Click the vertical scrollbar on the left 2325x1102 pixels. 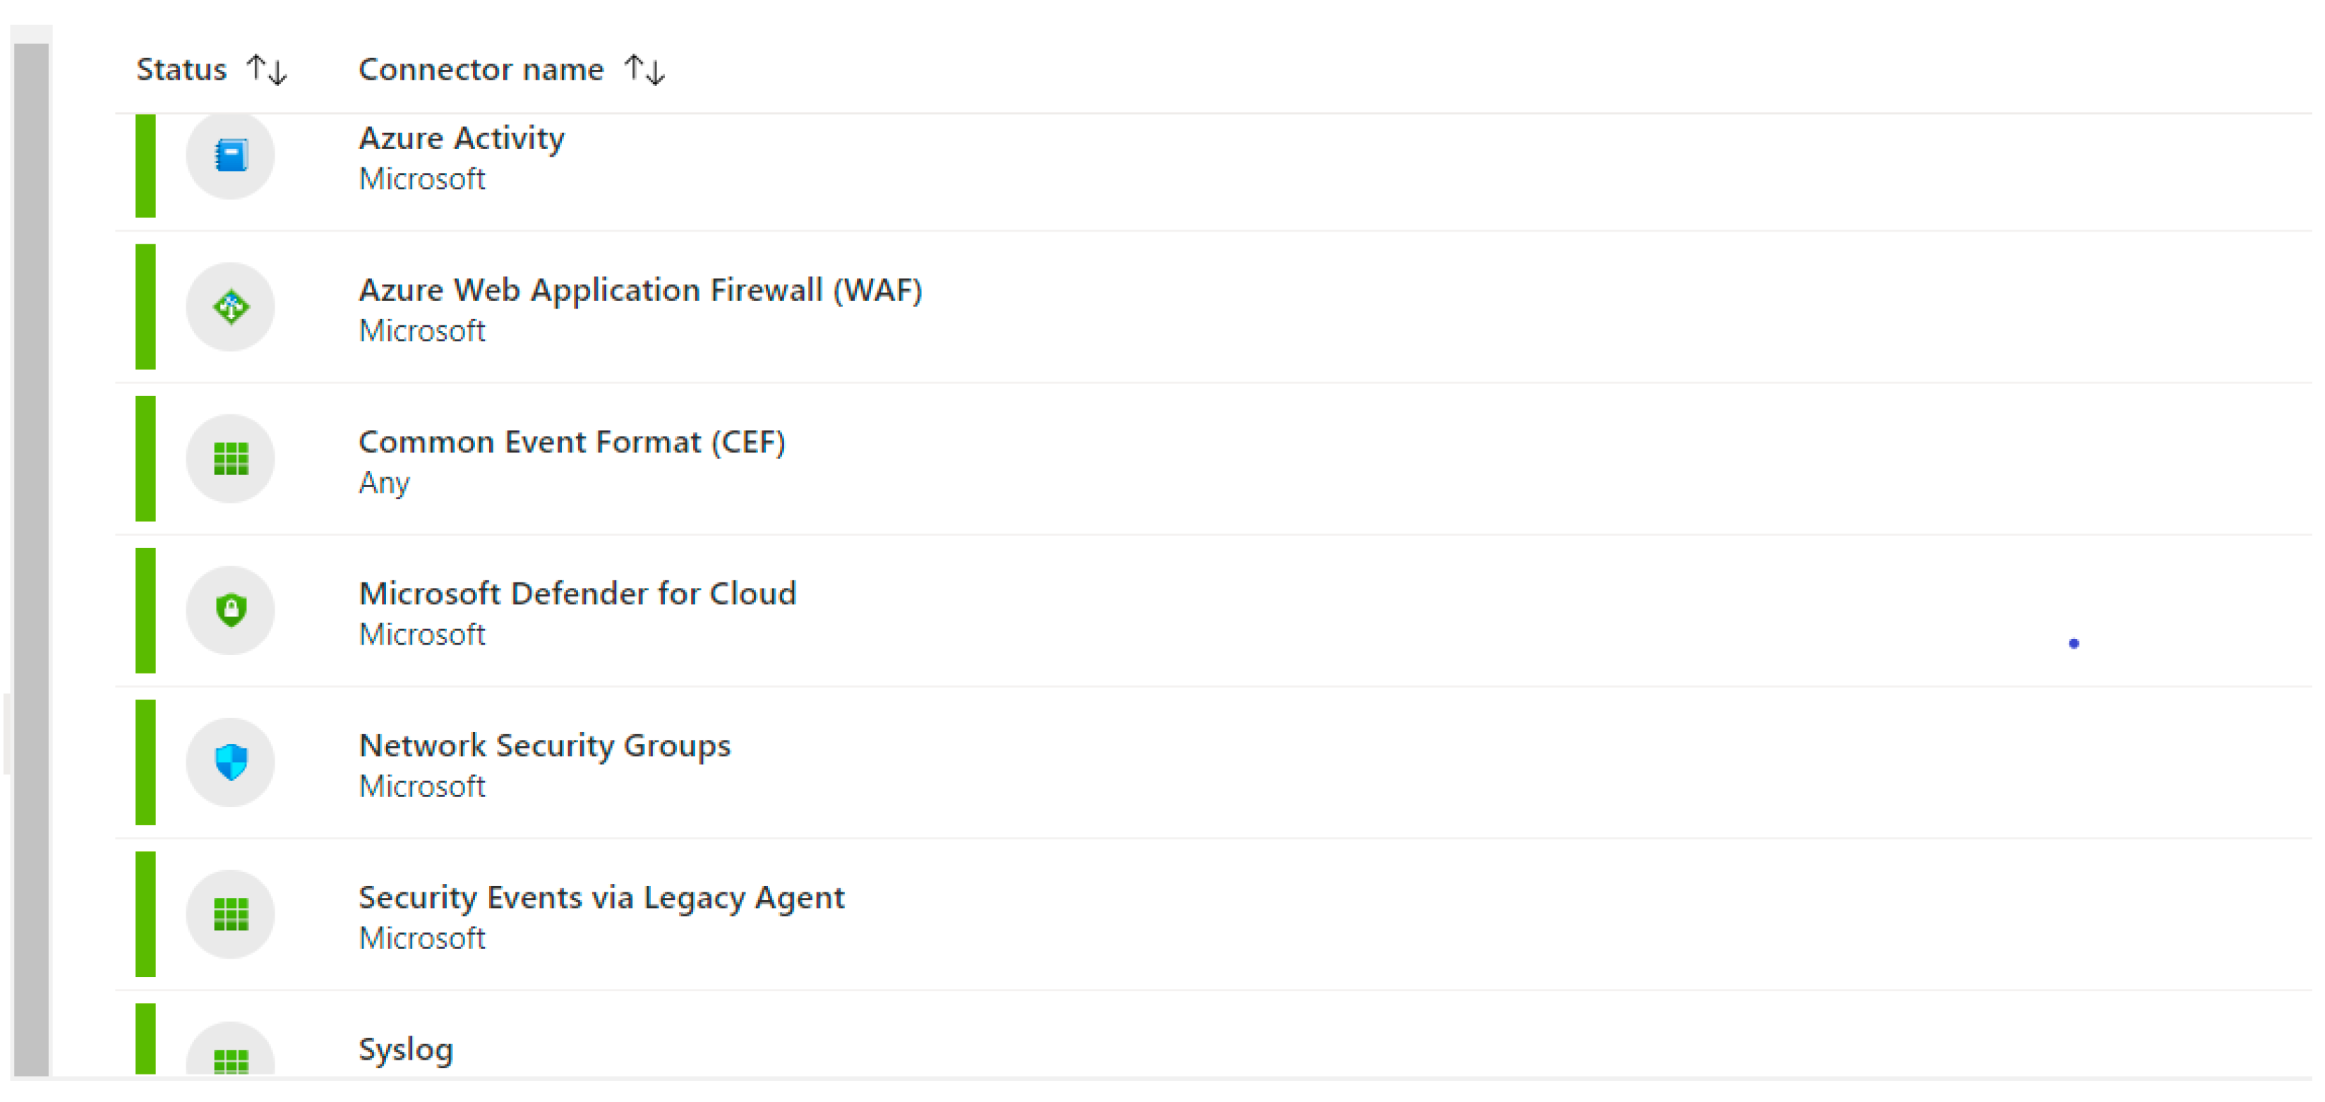(30, 560)
